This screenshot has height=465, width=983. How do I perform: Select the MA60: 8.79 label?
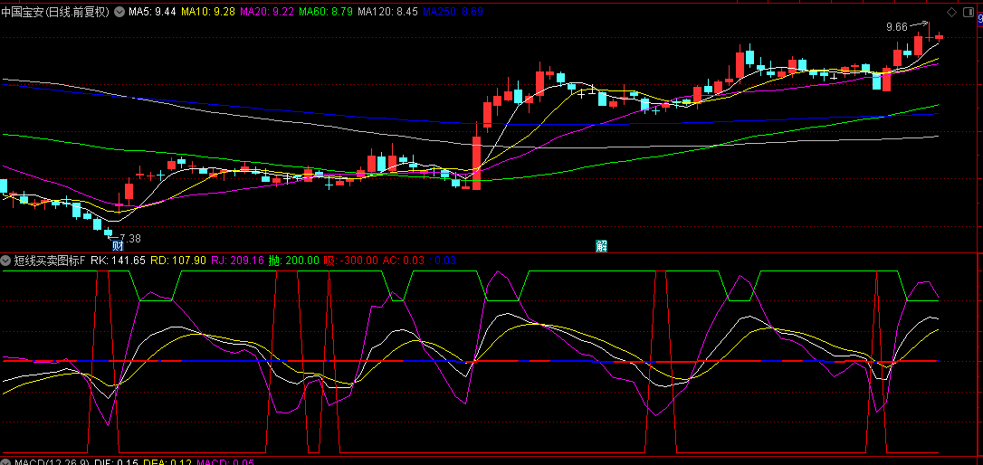pyautogui.click(x=326, y=12)
